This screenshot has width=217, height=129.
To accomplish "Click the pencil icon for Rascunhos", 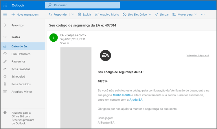I will 5,61.
